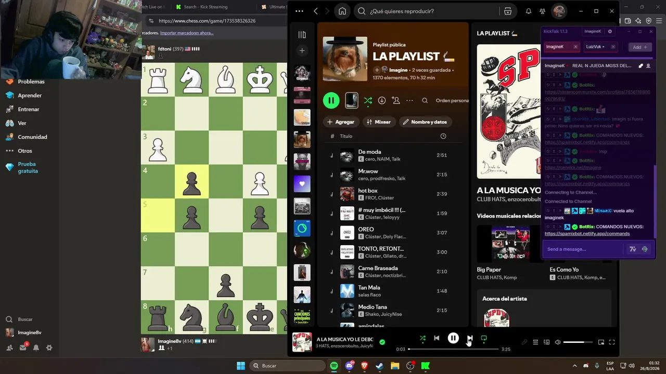
Task: Open Windows Start menu
Action: (241, 366)
